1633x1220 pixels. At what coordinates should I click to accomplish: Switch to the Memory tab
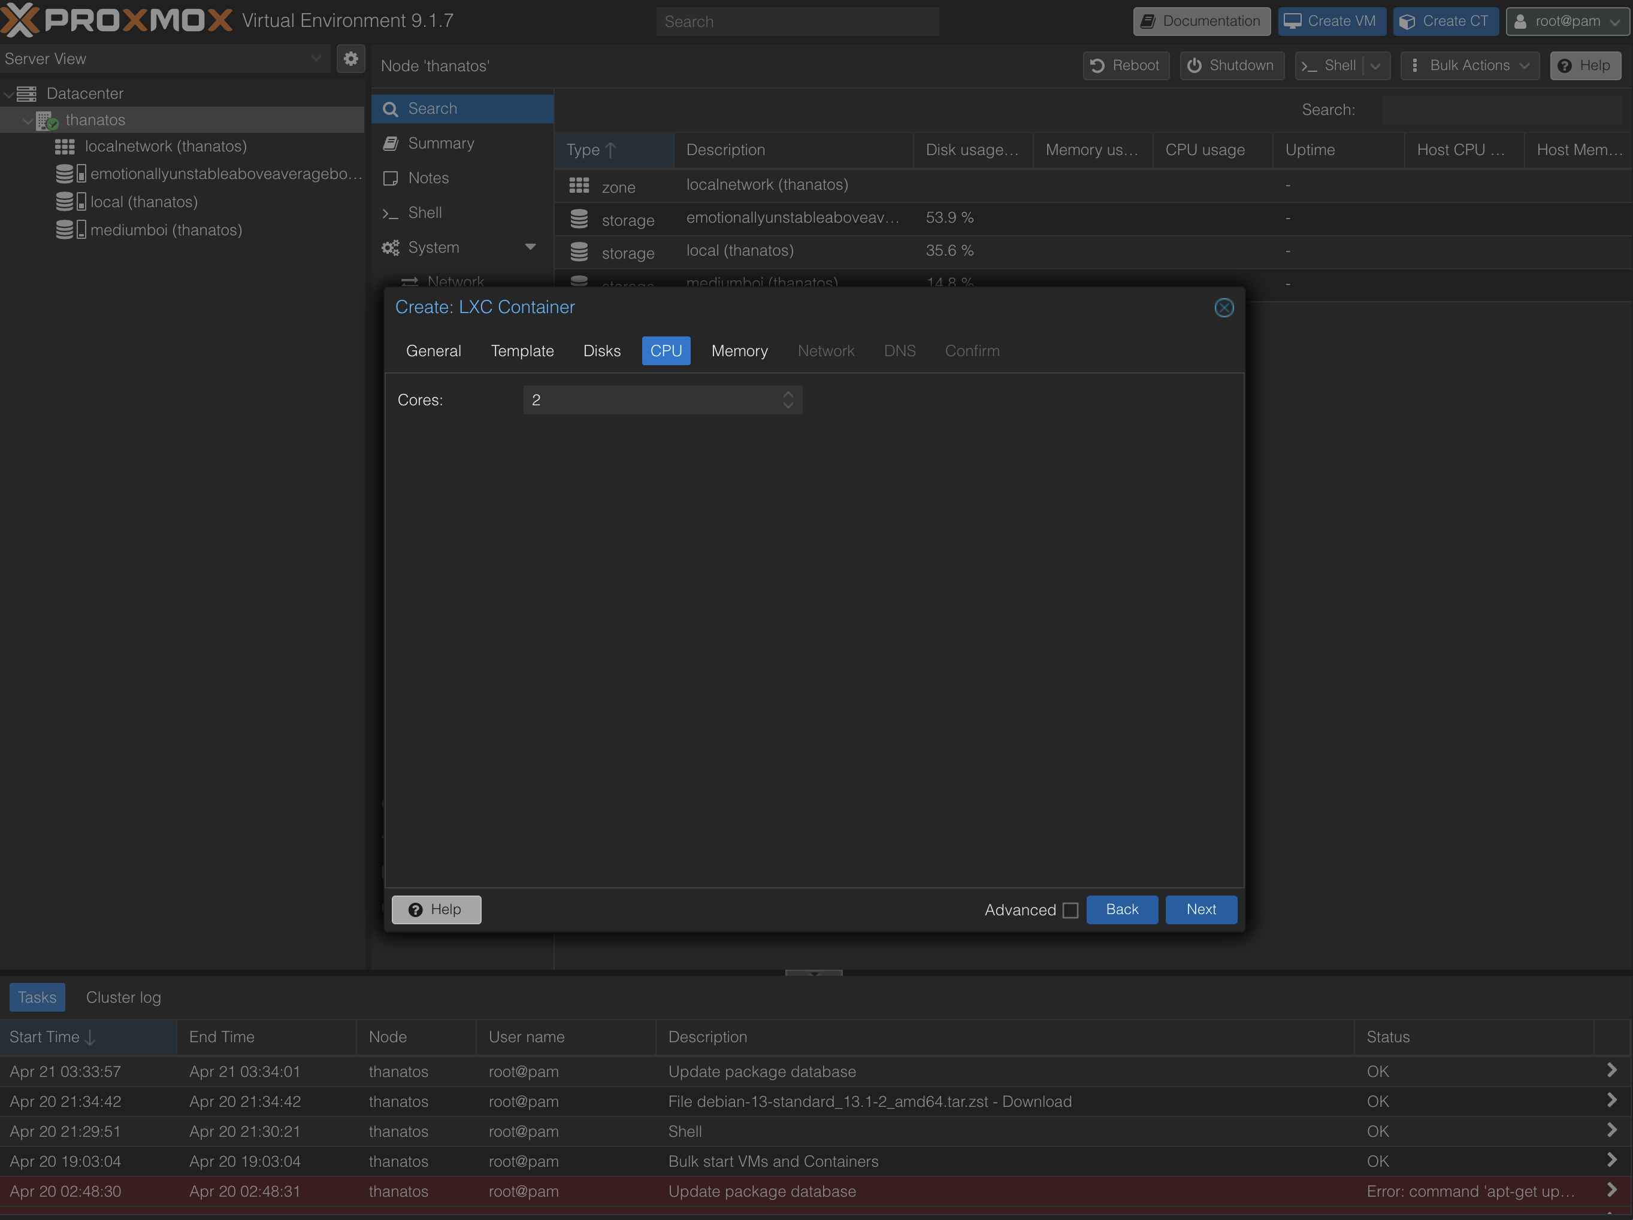739,351
